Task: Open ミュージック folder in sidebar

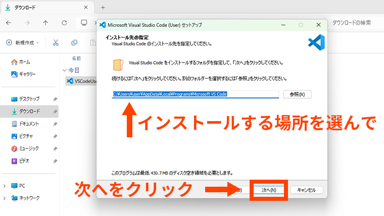Action: click(x=29, y=149)
